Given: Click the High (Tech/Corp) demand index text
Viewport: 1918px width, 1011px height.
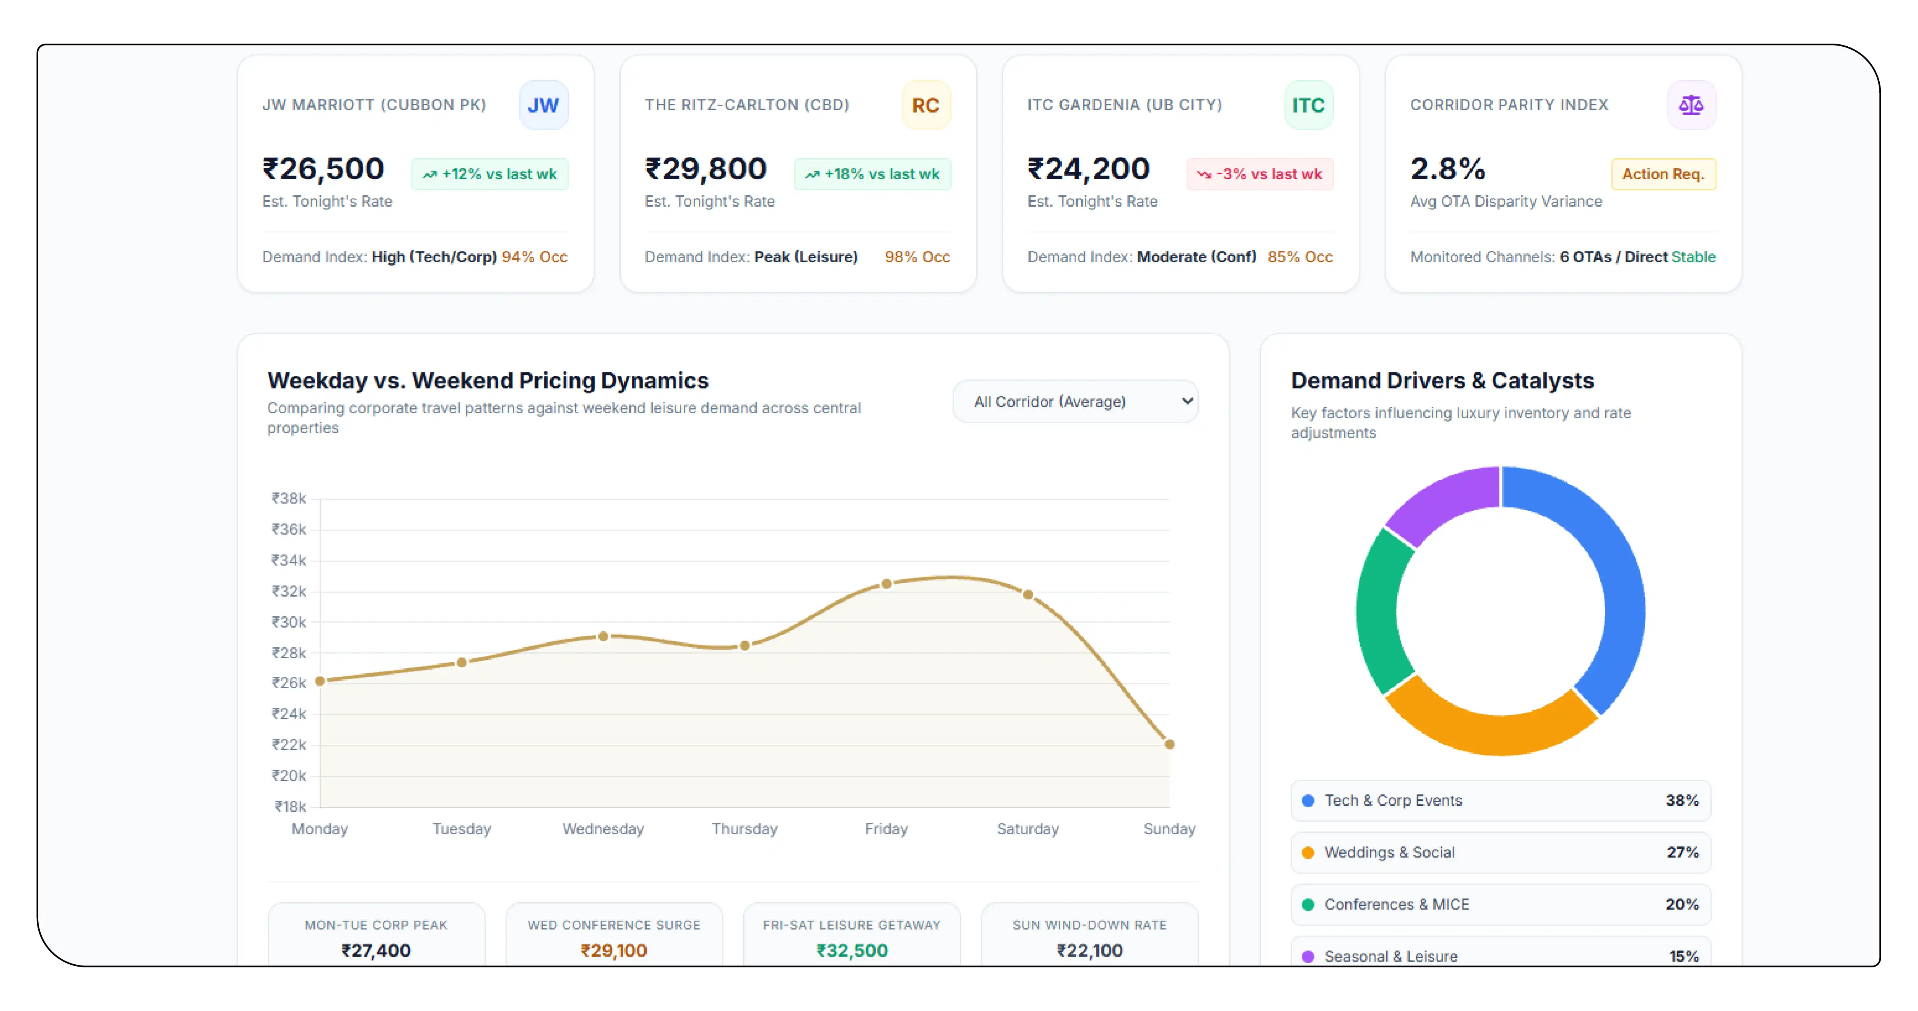Looking at the screenshot, I should [434, 257].
